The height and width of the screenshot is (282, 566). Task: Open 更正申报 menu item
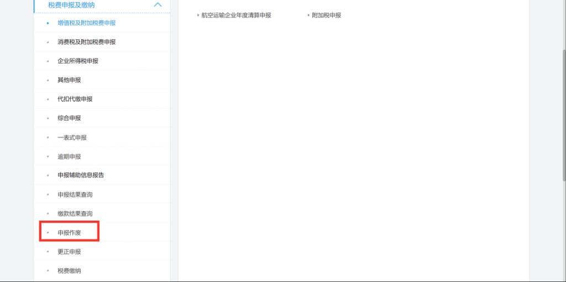(x=69, y=252)
